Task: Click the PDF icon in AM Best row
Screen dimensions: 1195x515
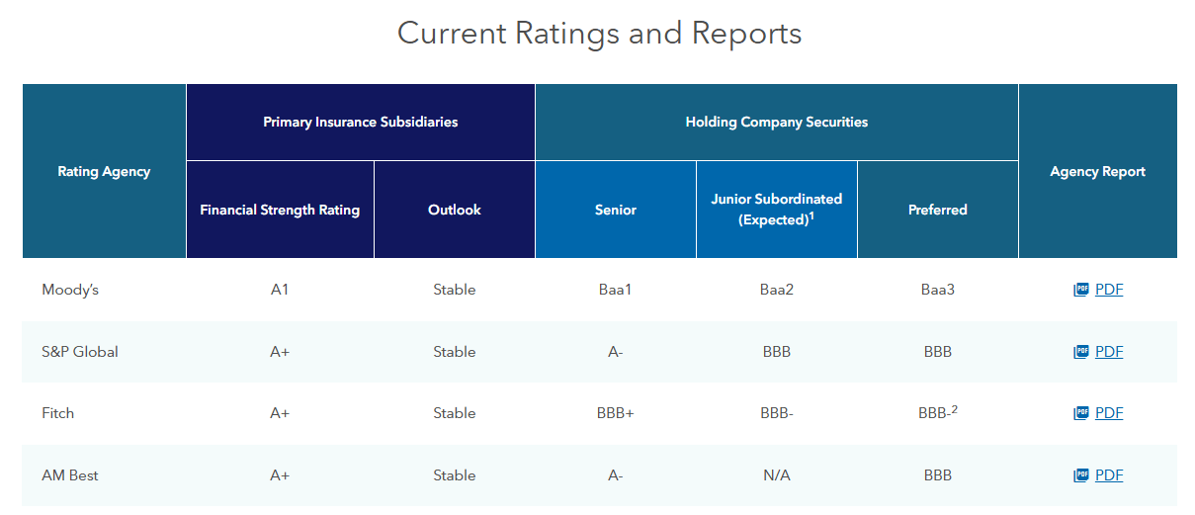Action: click(x=1081, y=475)
